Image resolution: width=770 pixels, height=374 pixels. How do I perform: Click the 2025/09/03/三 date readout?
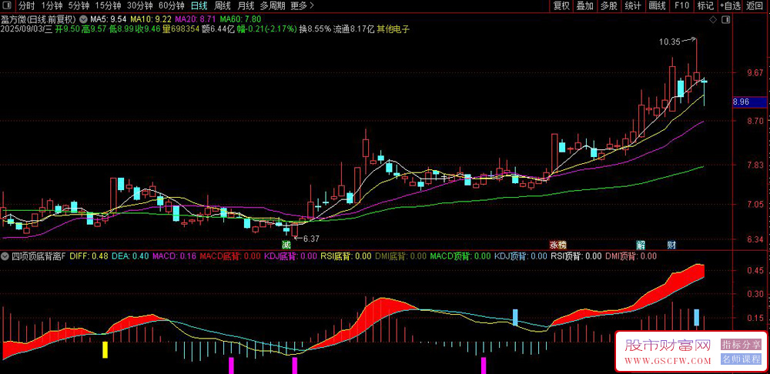(26, 29)
